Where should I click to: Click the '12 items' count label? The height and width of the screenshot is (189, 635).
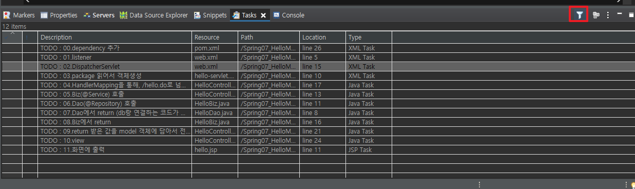14,26
